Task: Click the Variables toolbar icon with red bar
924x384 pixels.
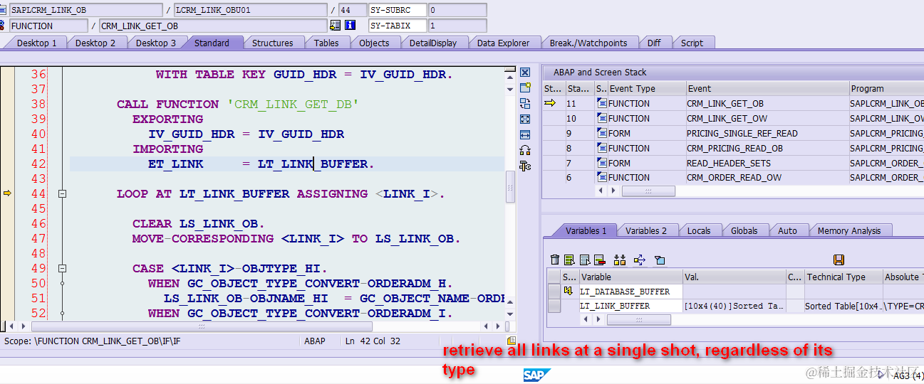Action: 599,260
